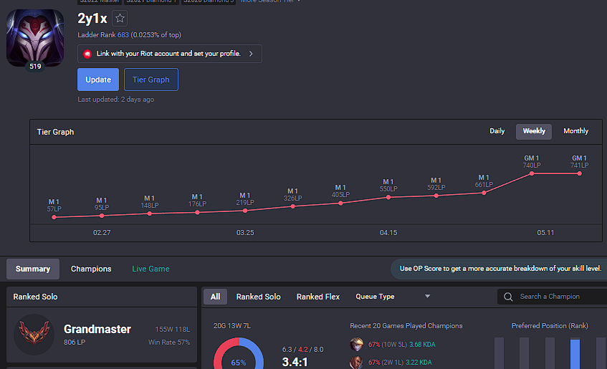Click the 05.11 date axis label
This screenshot has height=369, width=607.
(545, 233)
